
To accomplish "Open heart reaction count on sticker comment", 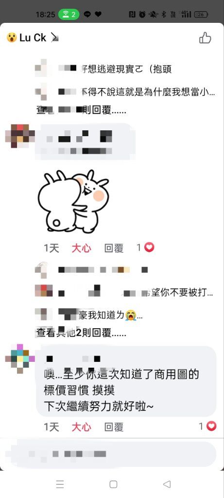I will [x=146, y=248].
